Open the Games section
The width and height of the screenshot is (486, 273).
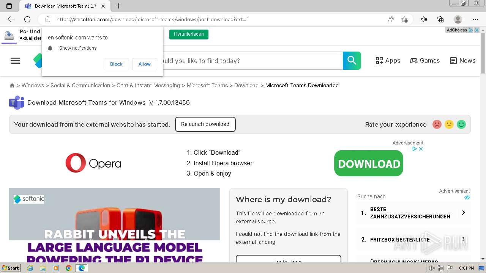coord(425,61)
